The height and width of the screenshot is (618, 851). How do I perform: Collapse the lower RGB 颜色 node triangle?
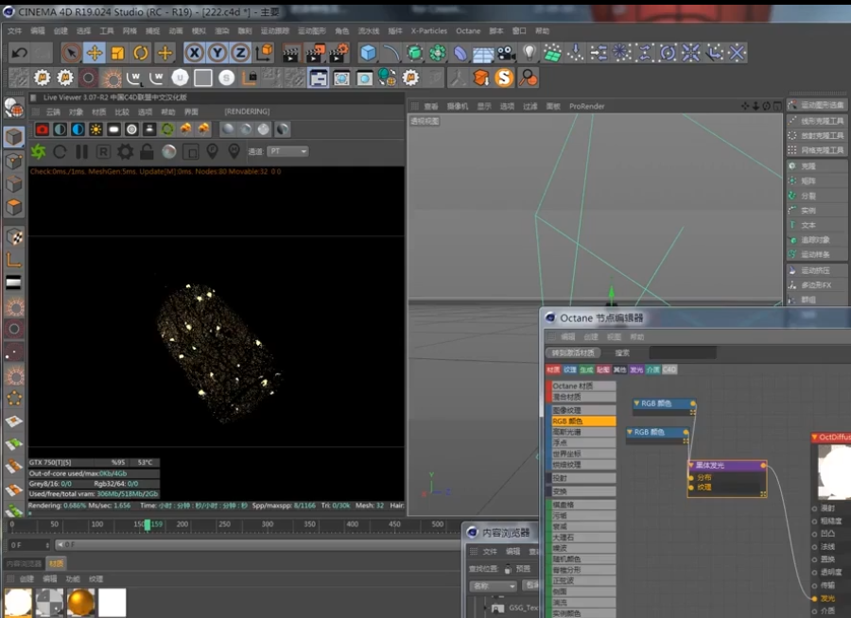pos(630,432)
